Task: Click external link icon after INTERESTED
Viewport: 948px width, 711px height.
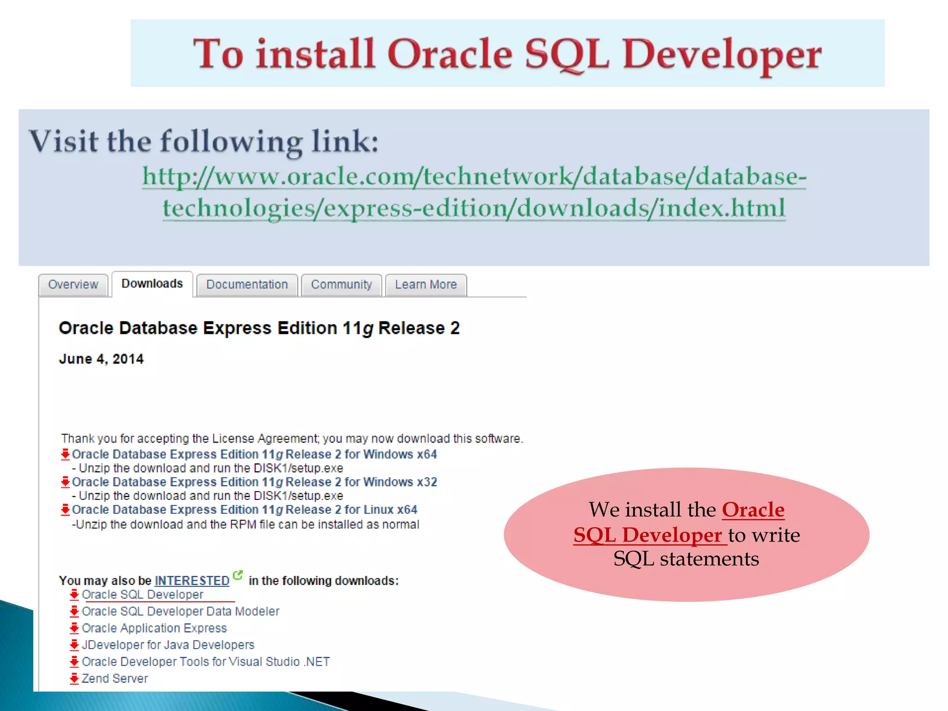Action: pyautogui.click(x=237, y=575)
